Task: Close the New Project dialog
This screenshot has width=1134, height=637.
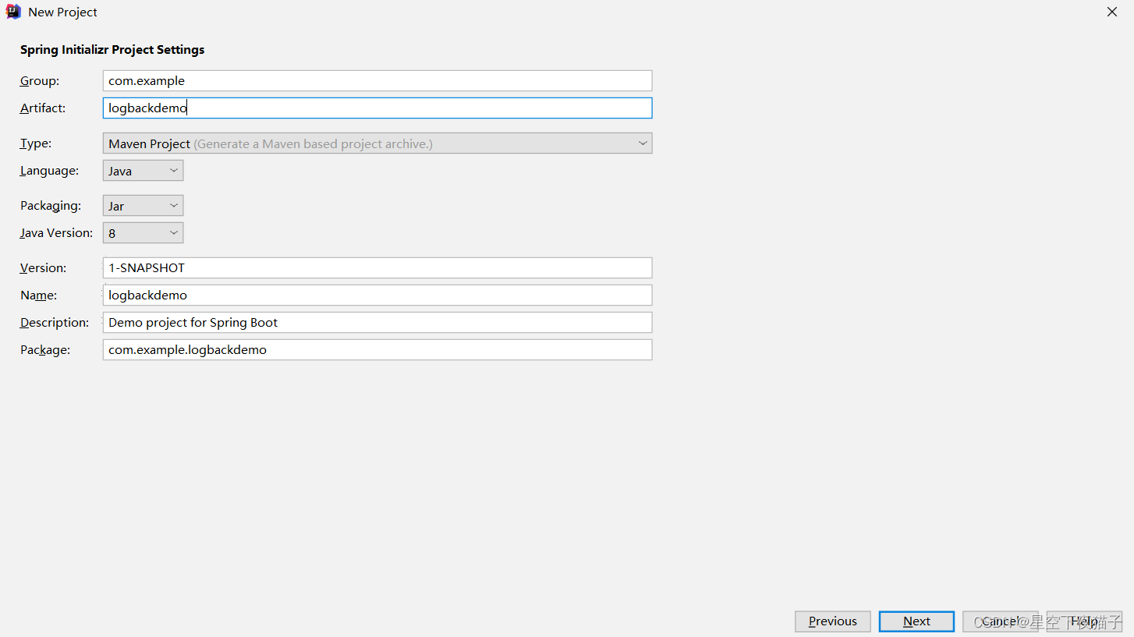Action: click(1112, 12)
